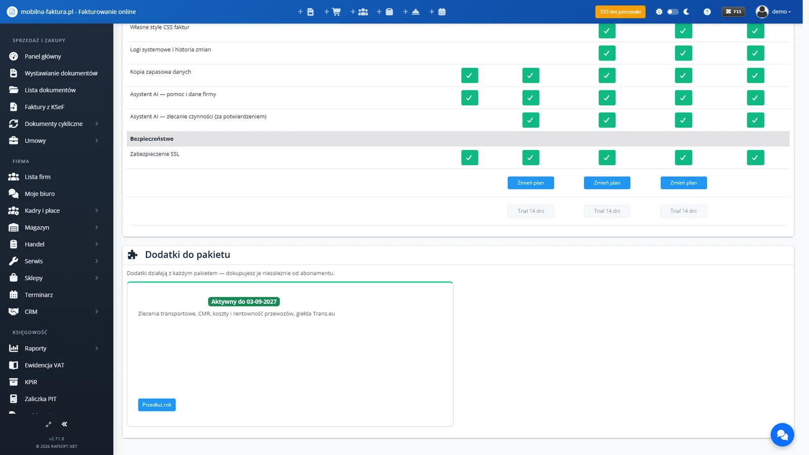
Task: Add new document via plus-file icon
Action: [306, 12]
